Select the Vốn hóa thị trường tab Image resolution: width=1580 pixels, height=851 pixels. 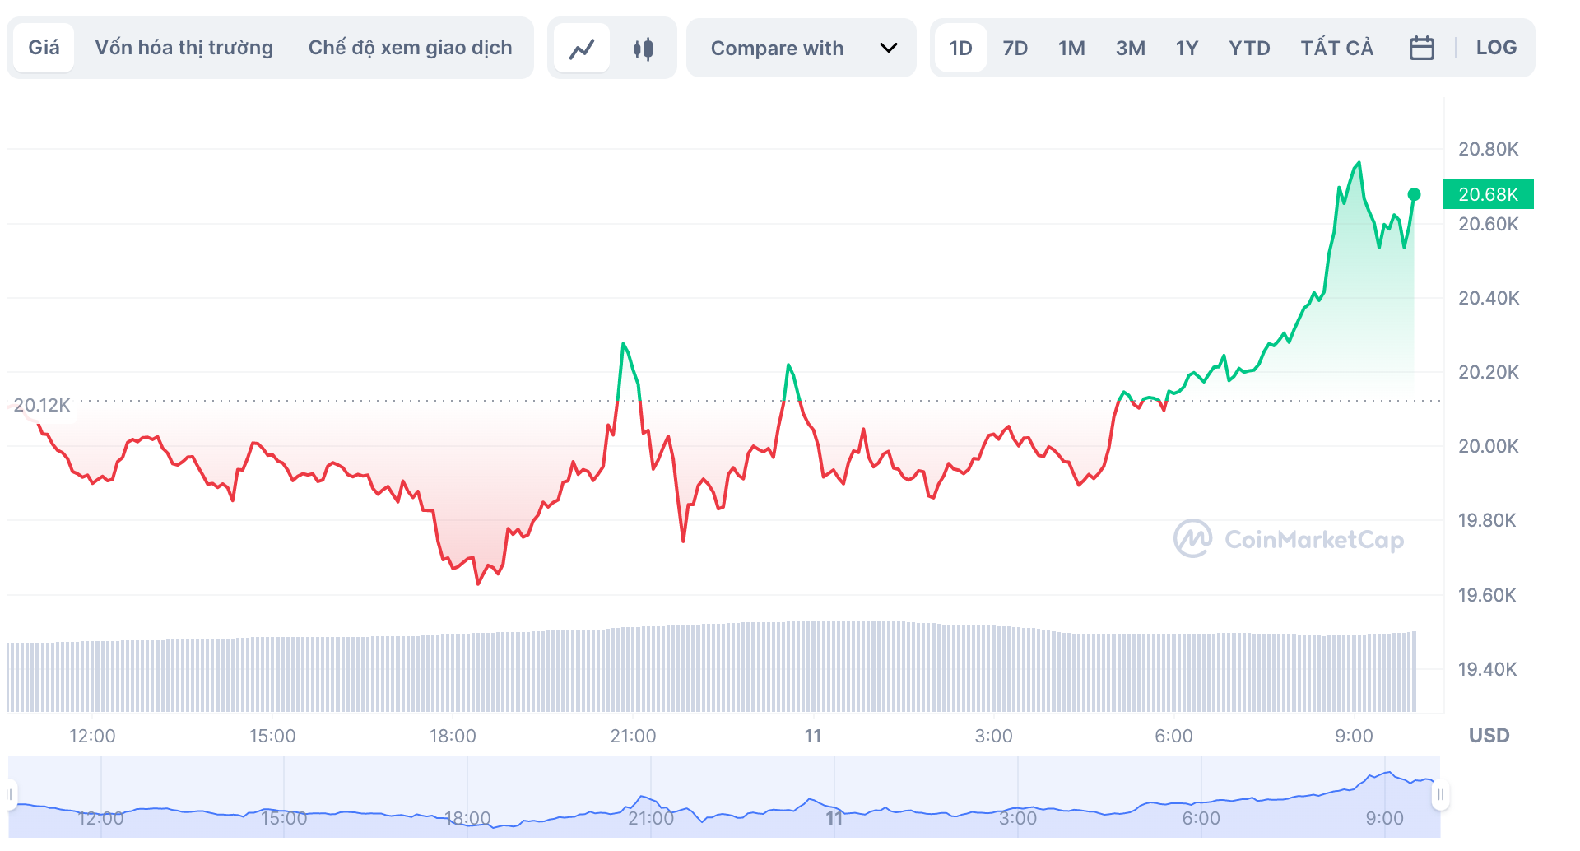pyautogui.click(x=184, y=48)
